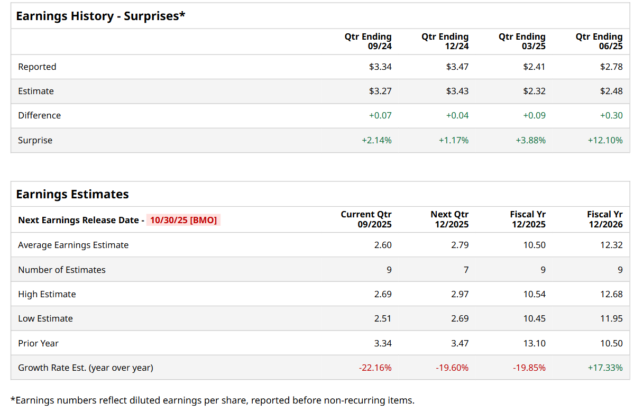Click the -22.16% growth rate value
The width and height of the screenshot is (634, 412).
click(375, 368)
